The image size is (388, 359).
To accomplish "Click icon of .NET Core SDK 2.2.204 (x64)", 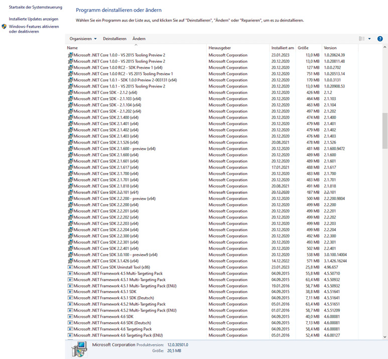I will pyautogui.click(x=70, y=230).
